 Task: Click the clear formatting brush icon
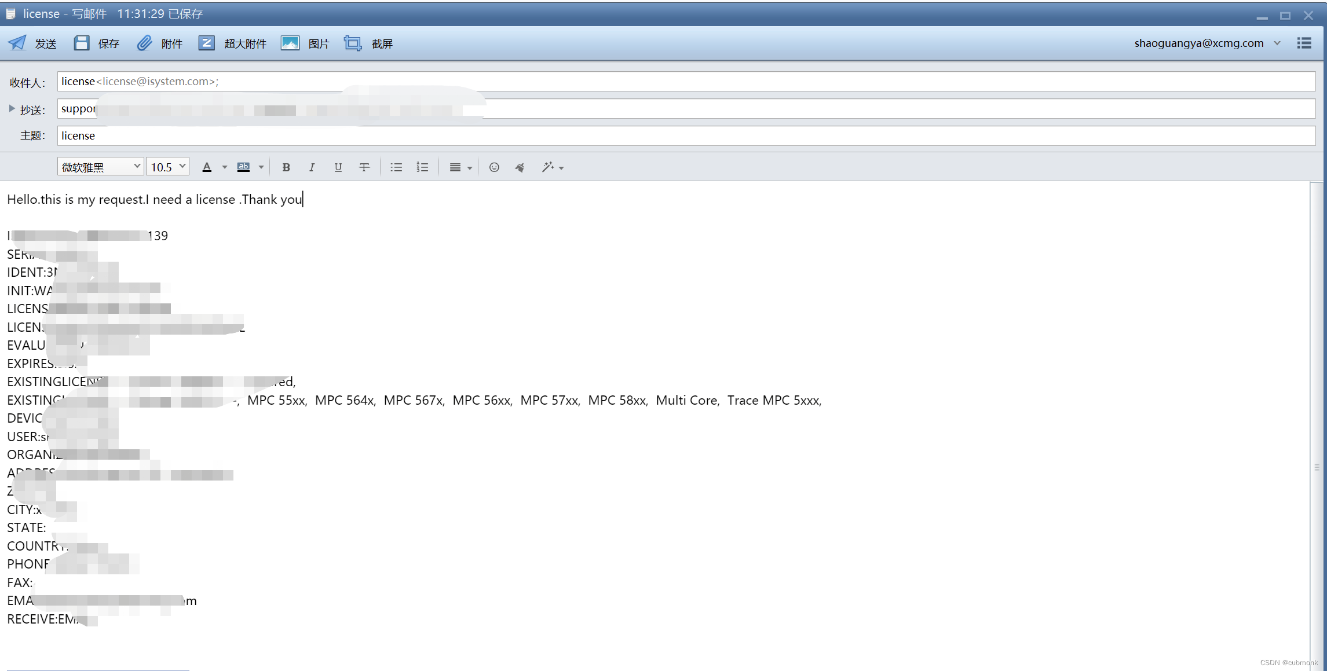[x=520, y=167]
